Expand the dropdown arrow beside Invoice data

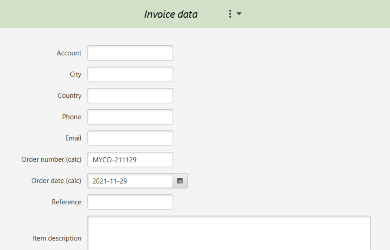click(x=239, y=14)
